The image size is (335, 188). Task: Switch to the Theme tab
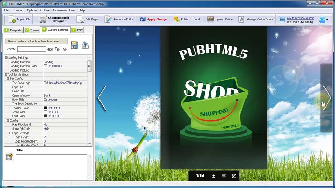pos(32,30)
